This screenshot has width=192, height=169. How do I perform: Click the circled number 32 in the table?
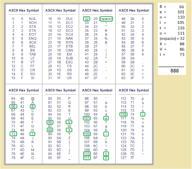coord(87,19)
